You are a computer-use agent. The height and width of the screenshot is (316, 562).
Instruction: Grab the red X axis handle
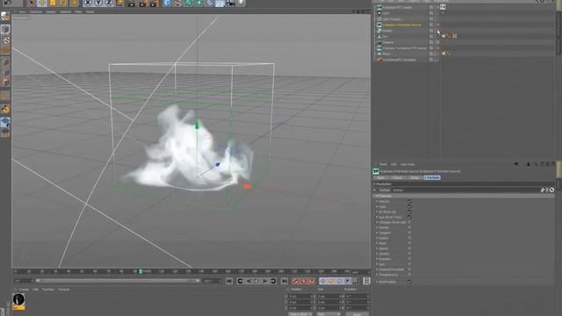tap(247, 186)
